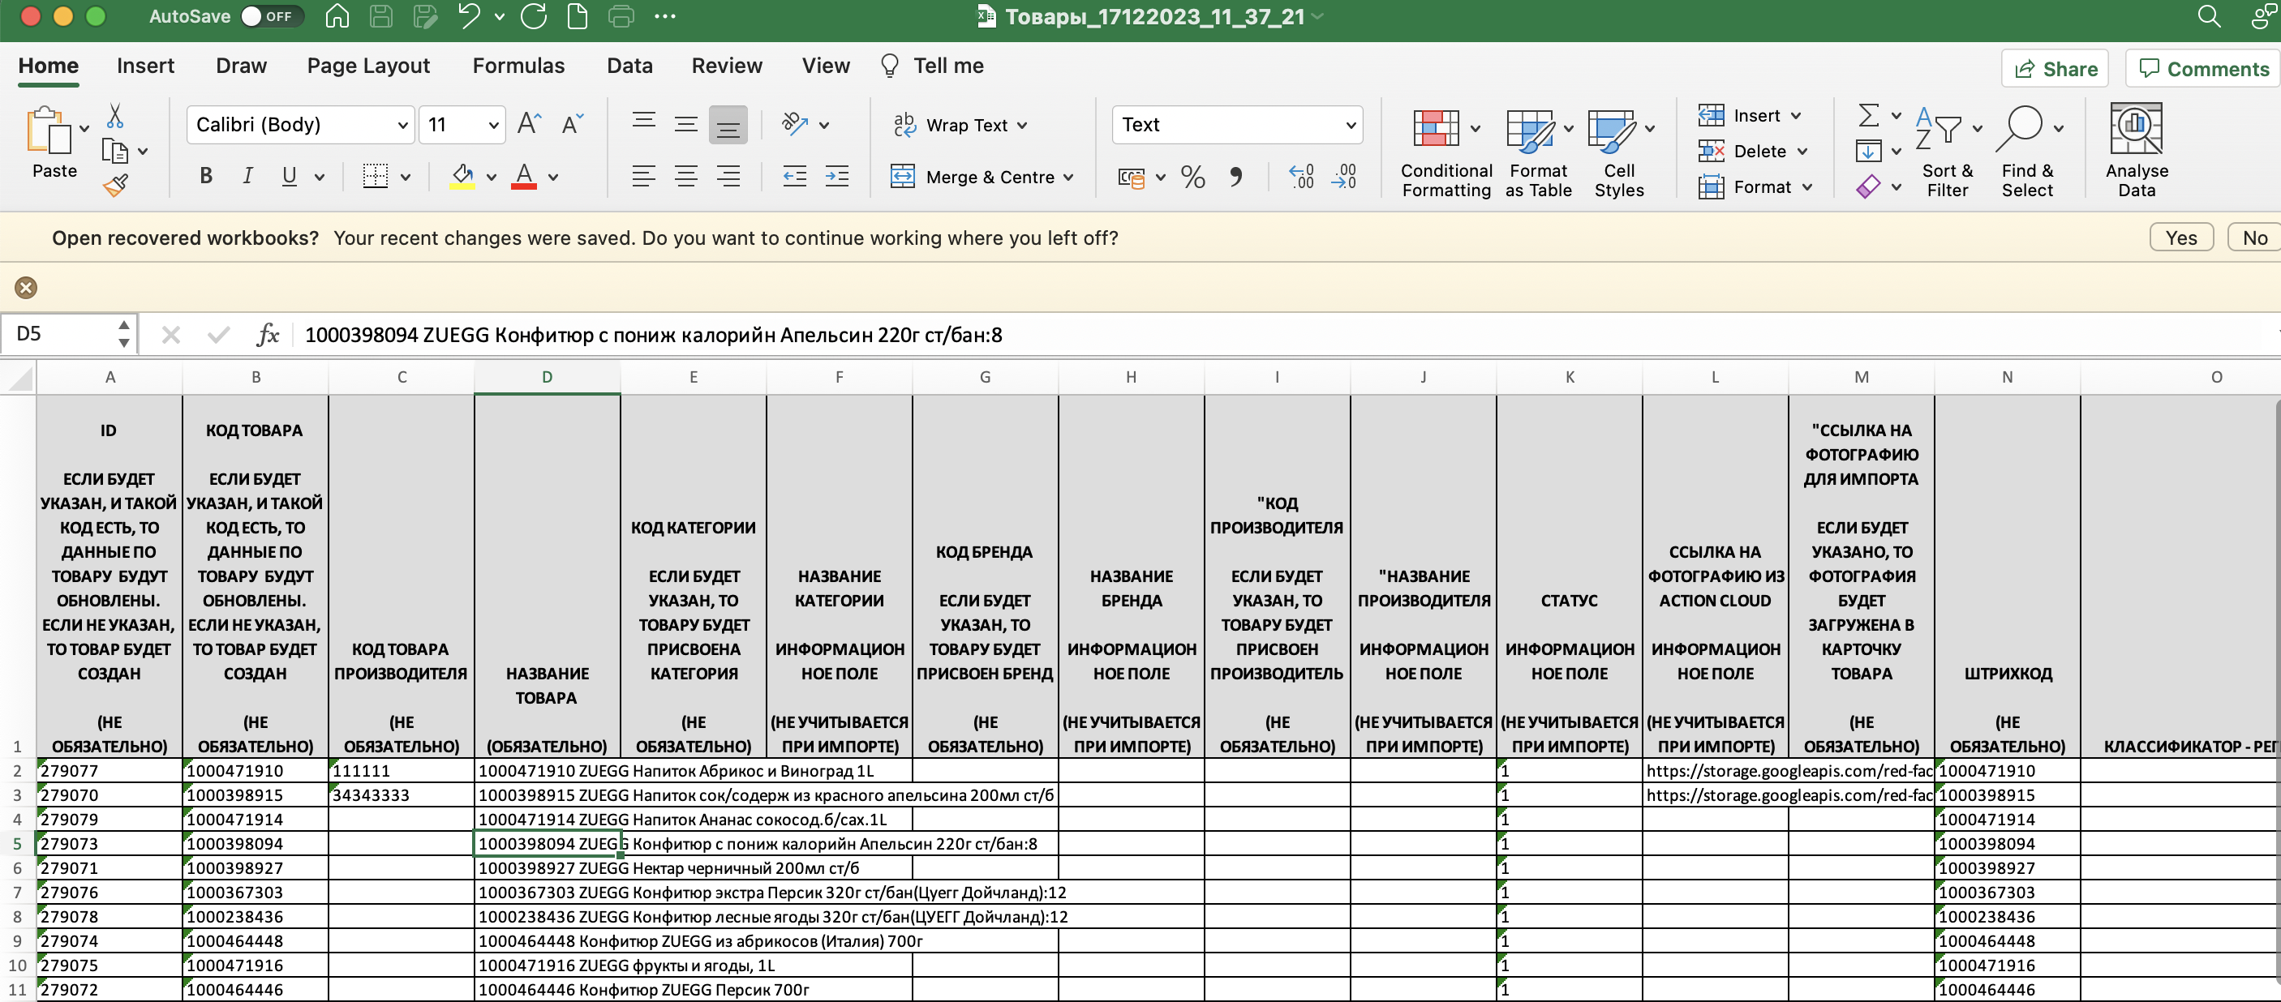Align text left
Screen dimensions: 2281x1002
[x=644, y=176]
